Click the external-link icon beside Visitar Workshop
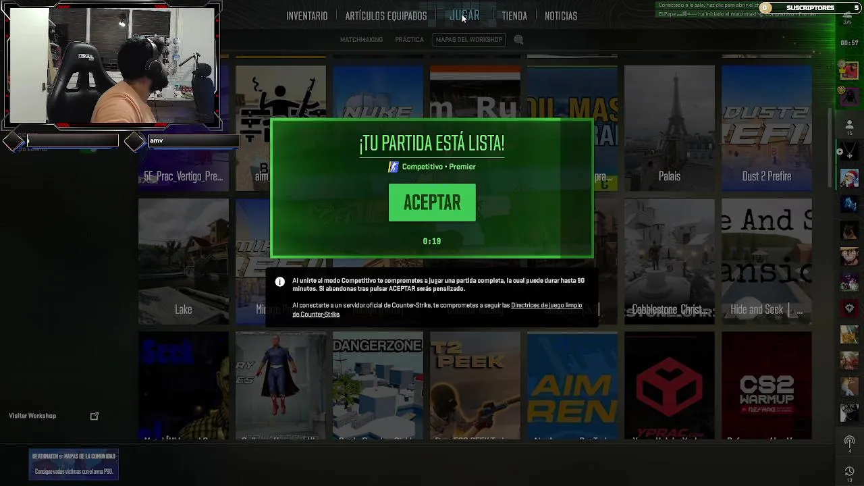This screenshot has width=864, height=486. coord(94,416)
